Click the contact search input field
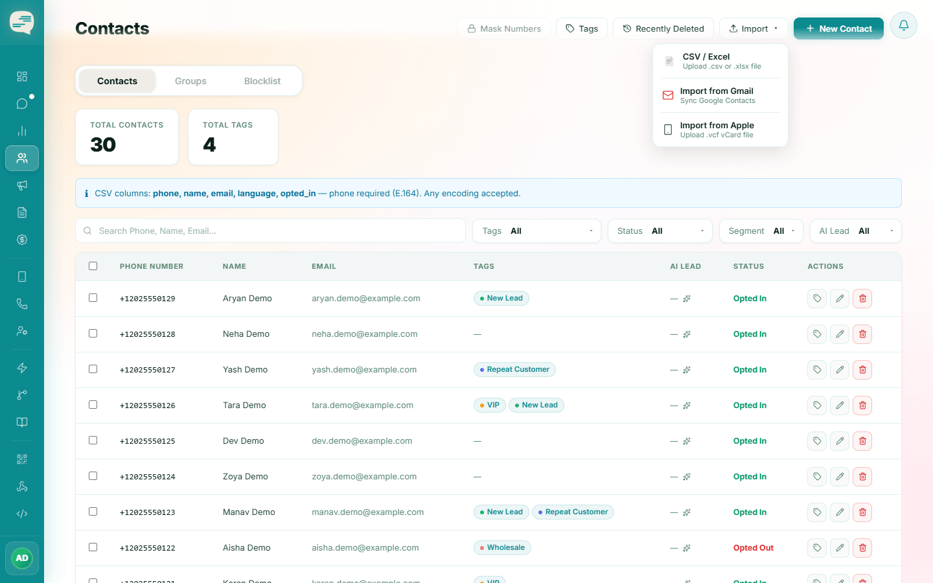The width and height of the screenshot is (933, 583). point(271,231)
